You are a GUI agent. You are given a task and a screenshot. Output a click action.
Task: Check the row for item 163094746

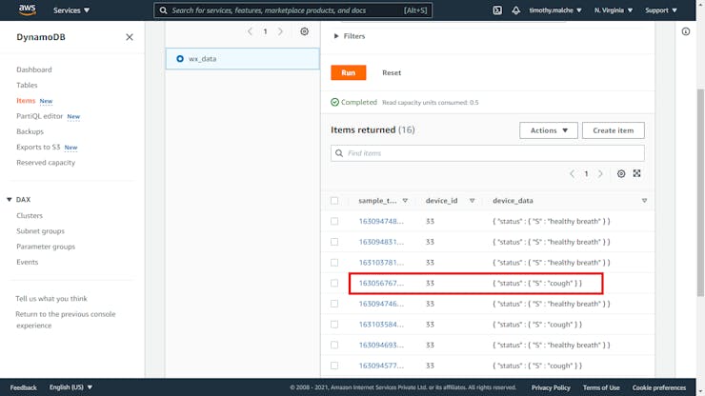[x=334, y=304]
